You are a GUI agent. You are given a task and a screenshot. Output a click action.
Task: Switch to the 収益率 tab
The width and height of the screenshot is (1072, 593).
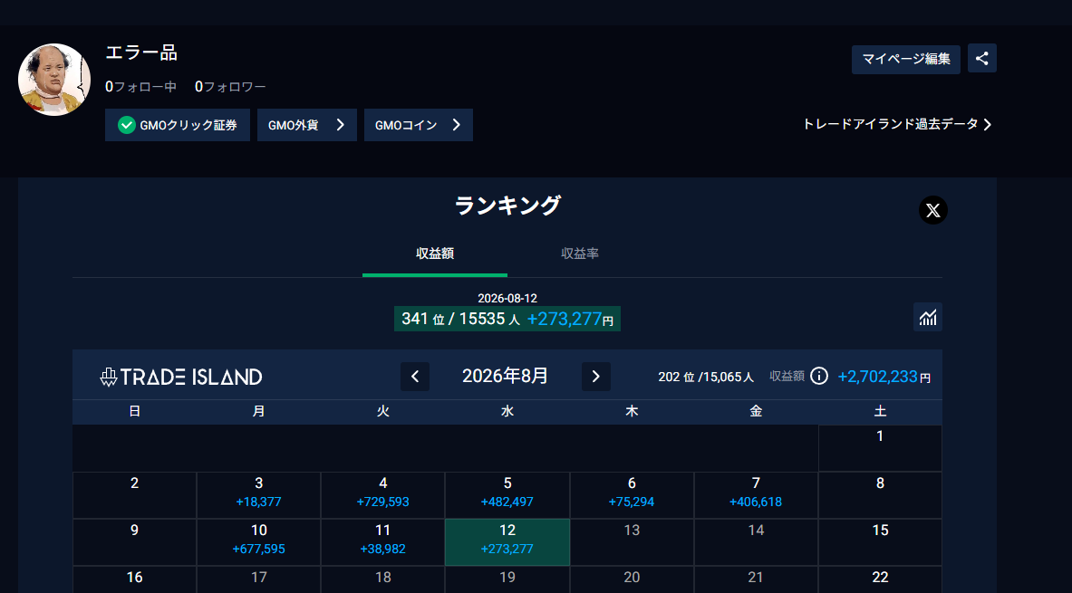click(580, 253)
